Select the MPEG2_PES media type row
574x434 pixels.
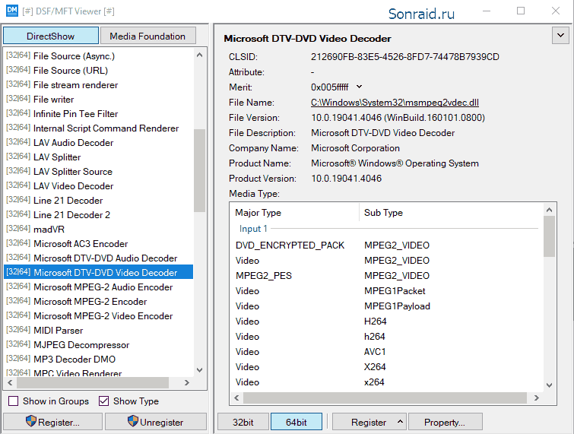pos(387,276)
